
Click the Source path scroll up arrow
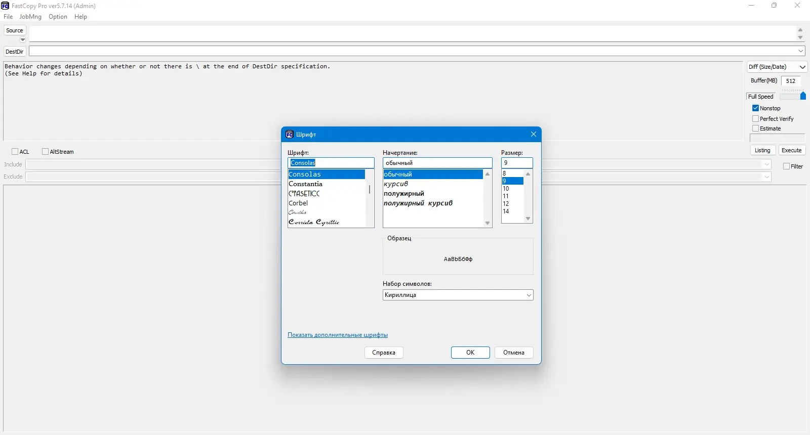800,30
